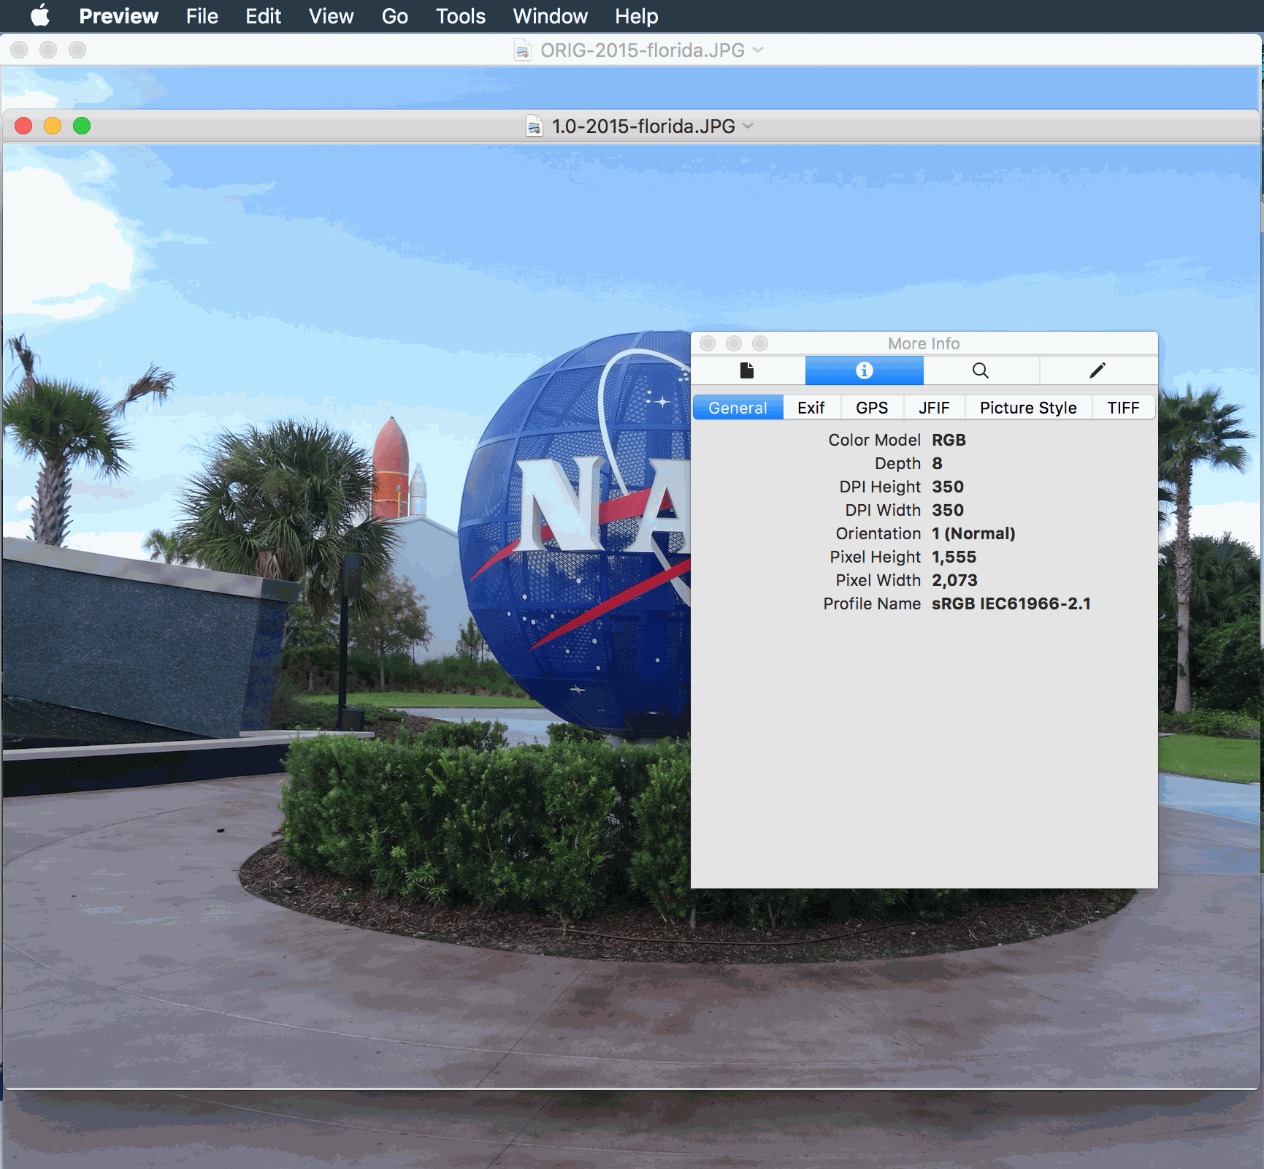Switch to the General metadata tab

point(738,408)
